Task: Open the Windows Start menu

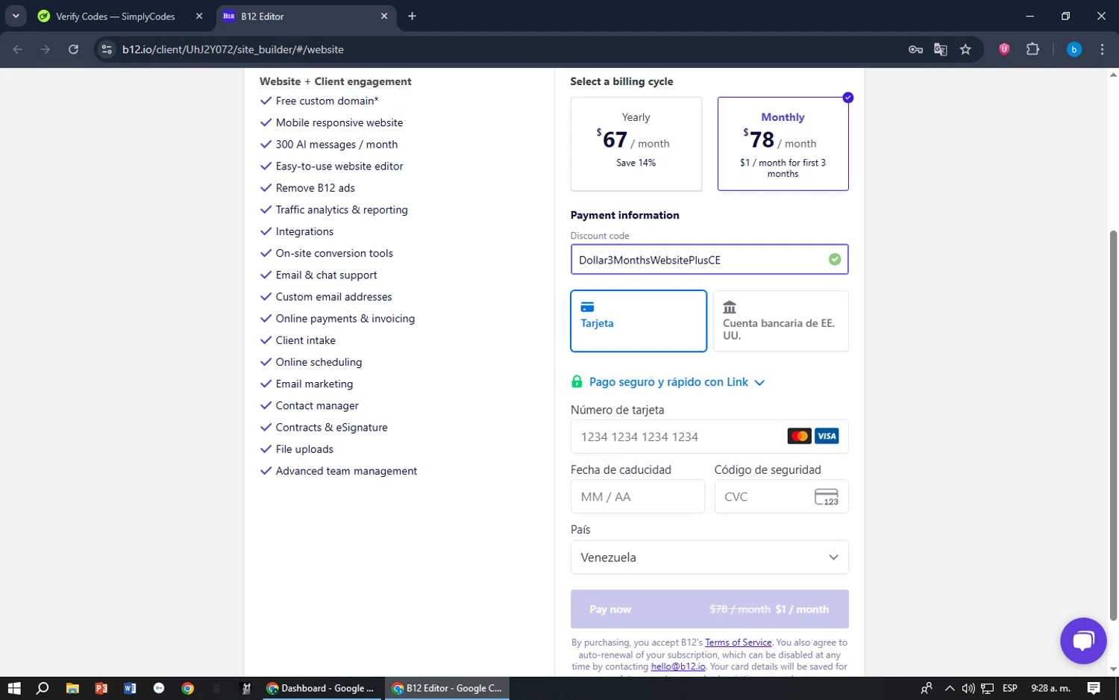Action: coord(13,688)
